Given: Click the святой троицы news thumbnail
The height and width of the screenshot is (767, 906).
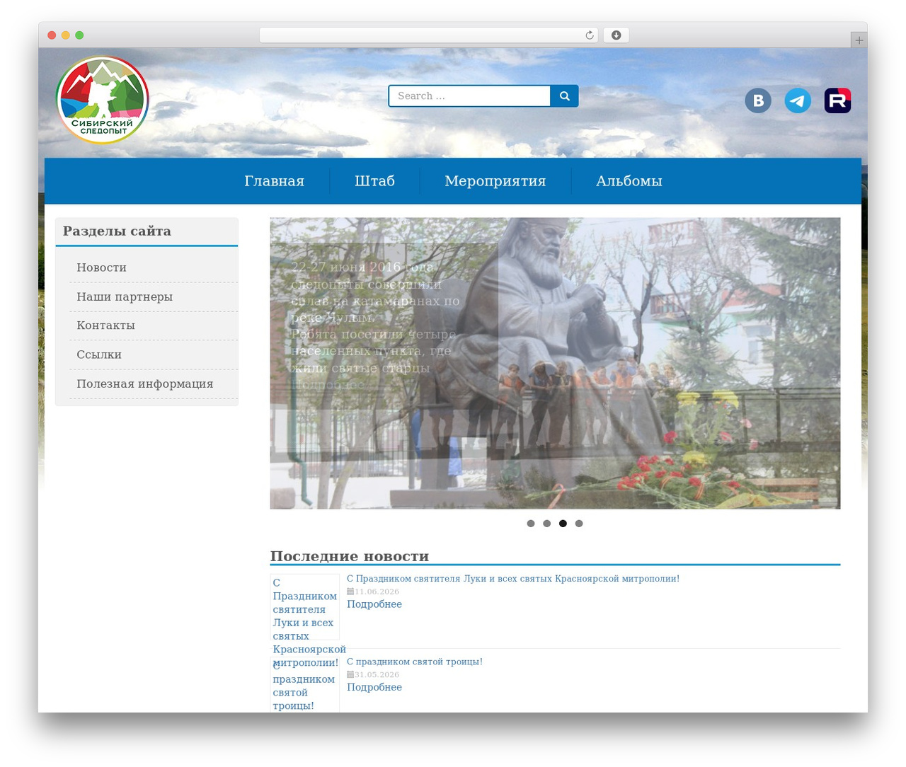Looking at the screenshot, I should tap(305, 685).
